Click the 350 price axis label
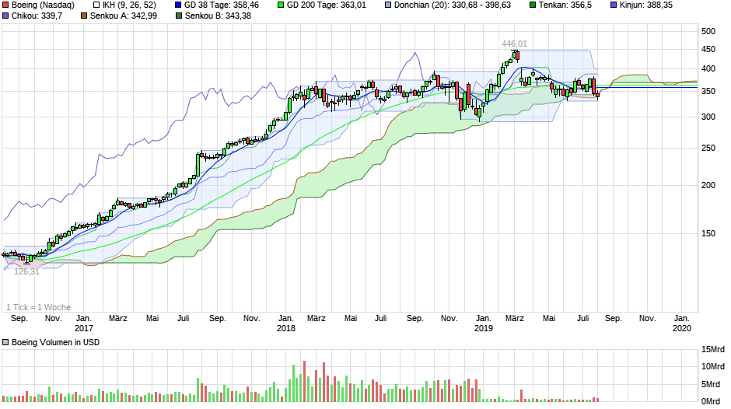This screenshot has height=409, width=731. [708, 92]
